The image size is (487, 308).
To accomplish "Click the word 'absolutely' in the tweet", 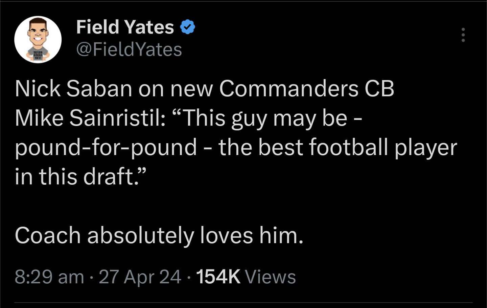I will 141,235.
